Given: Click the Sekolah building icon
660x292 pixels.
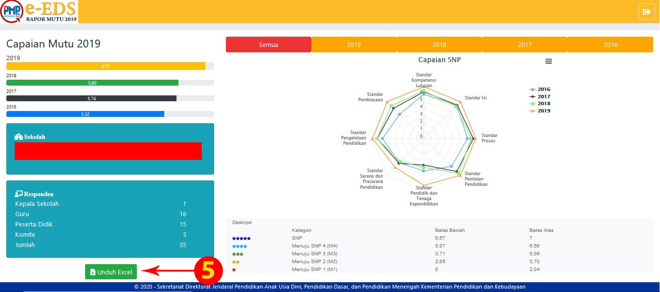Looking at the screenshot, I should [x=20, y=136].
